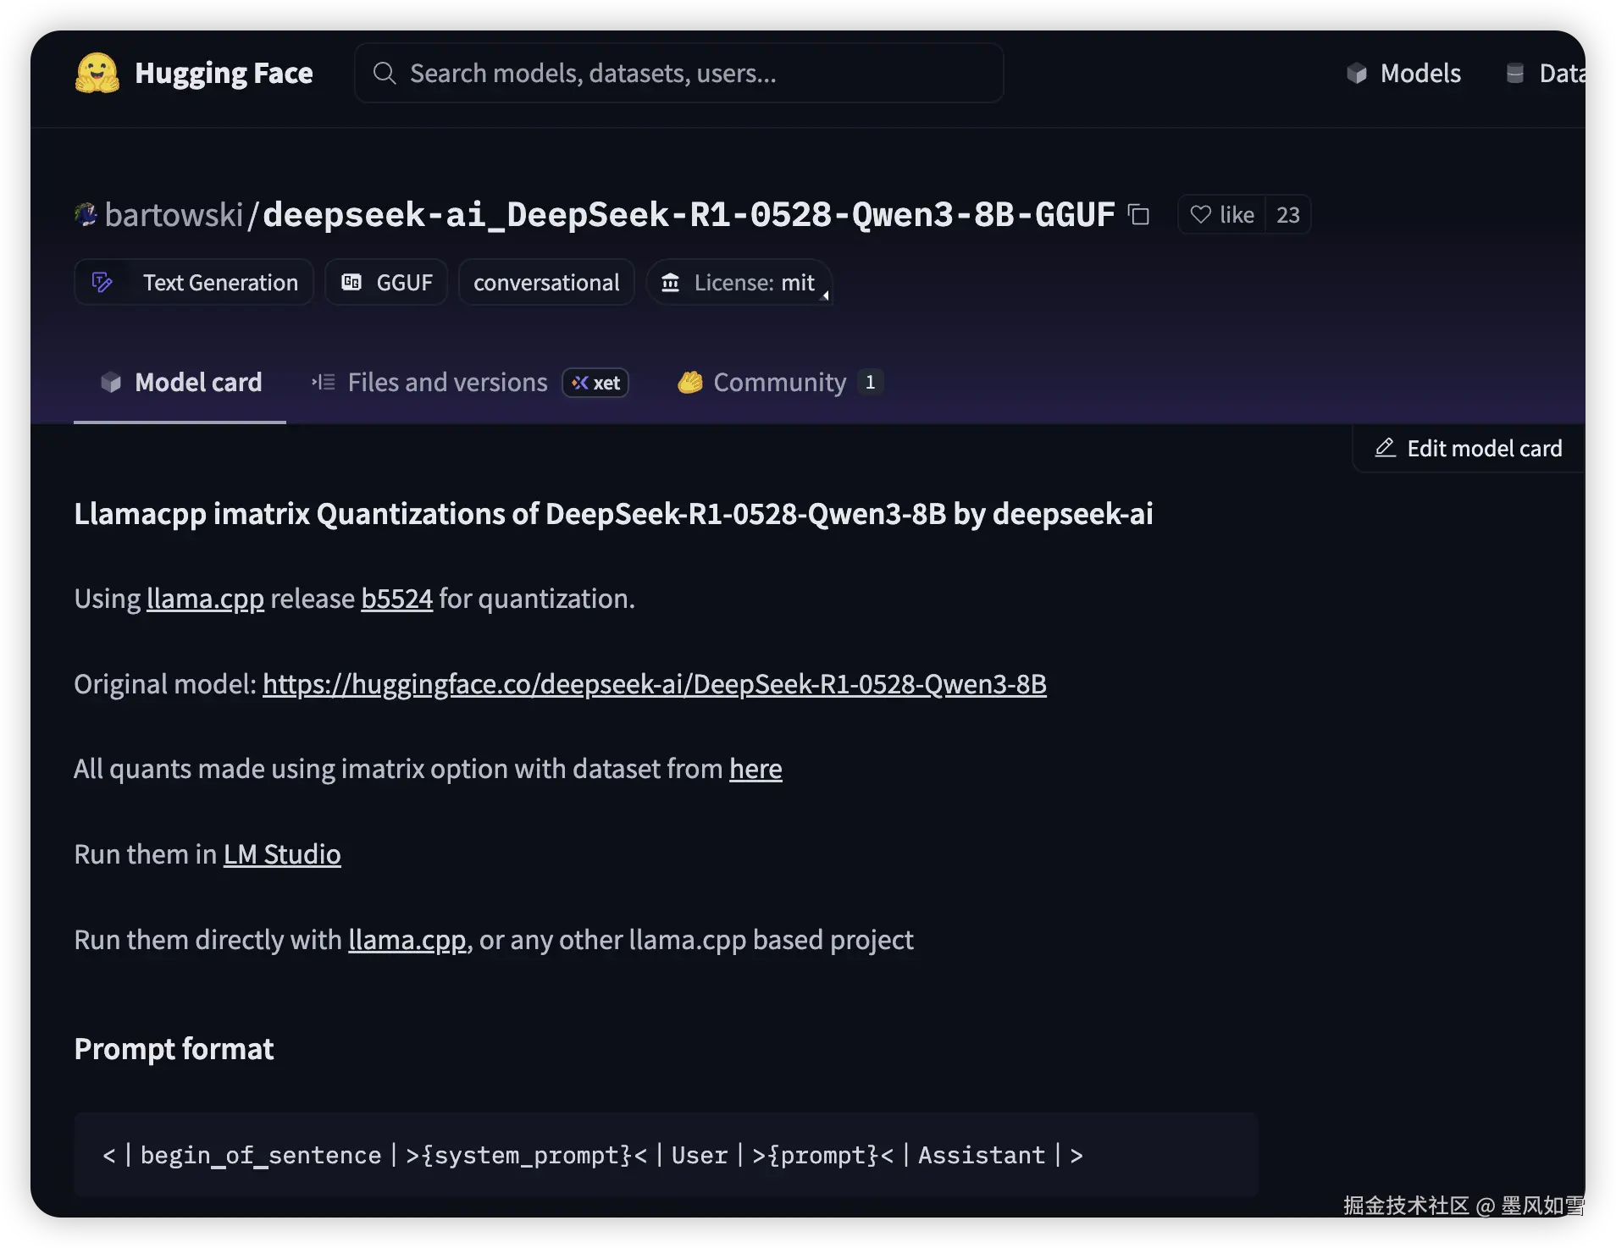This screenshot has width=1616, height=1248.
Task: Copy the model name with copy icon
Action: (1139, 215)
